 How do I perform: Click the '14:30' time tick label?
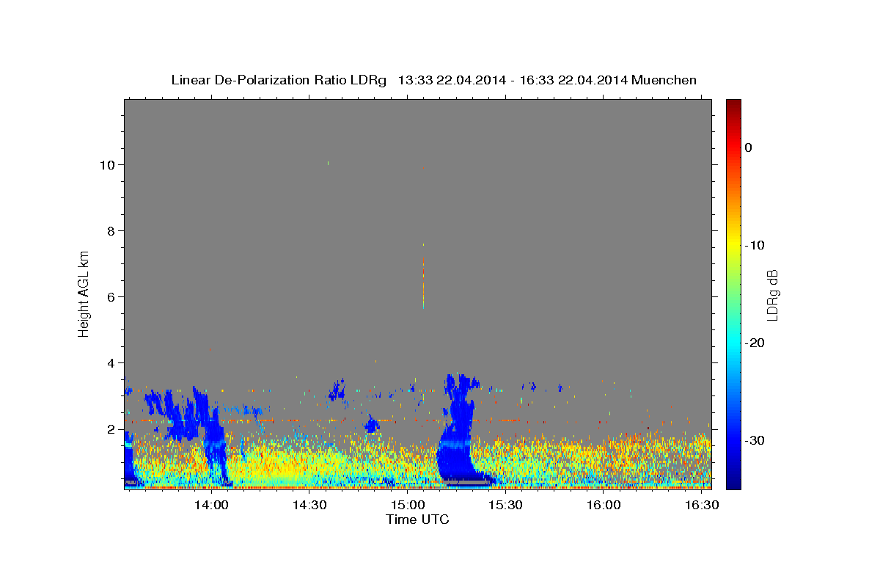[x=309, y=505]
